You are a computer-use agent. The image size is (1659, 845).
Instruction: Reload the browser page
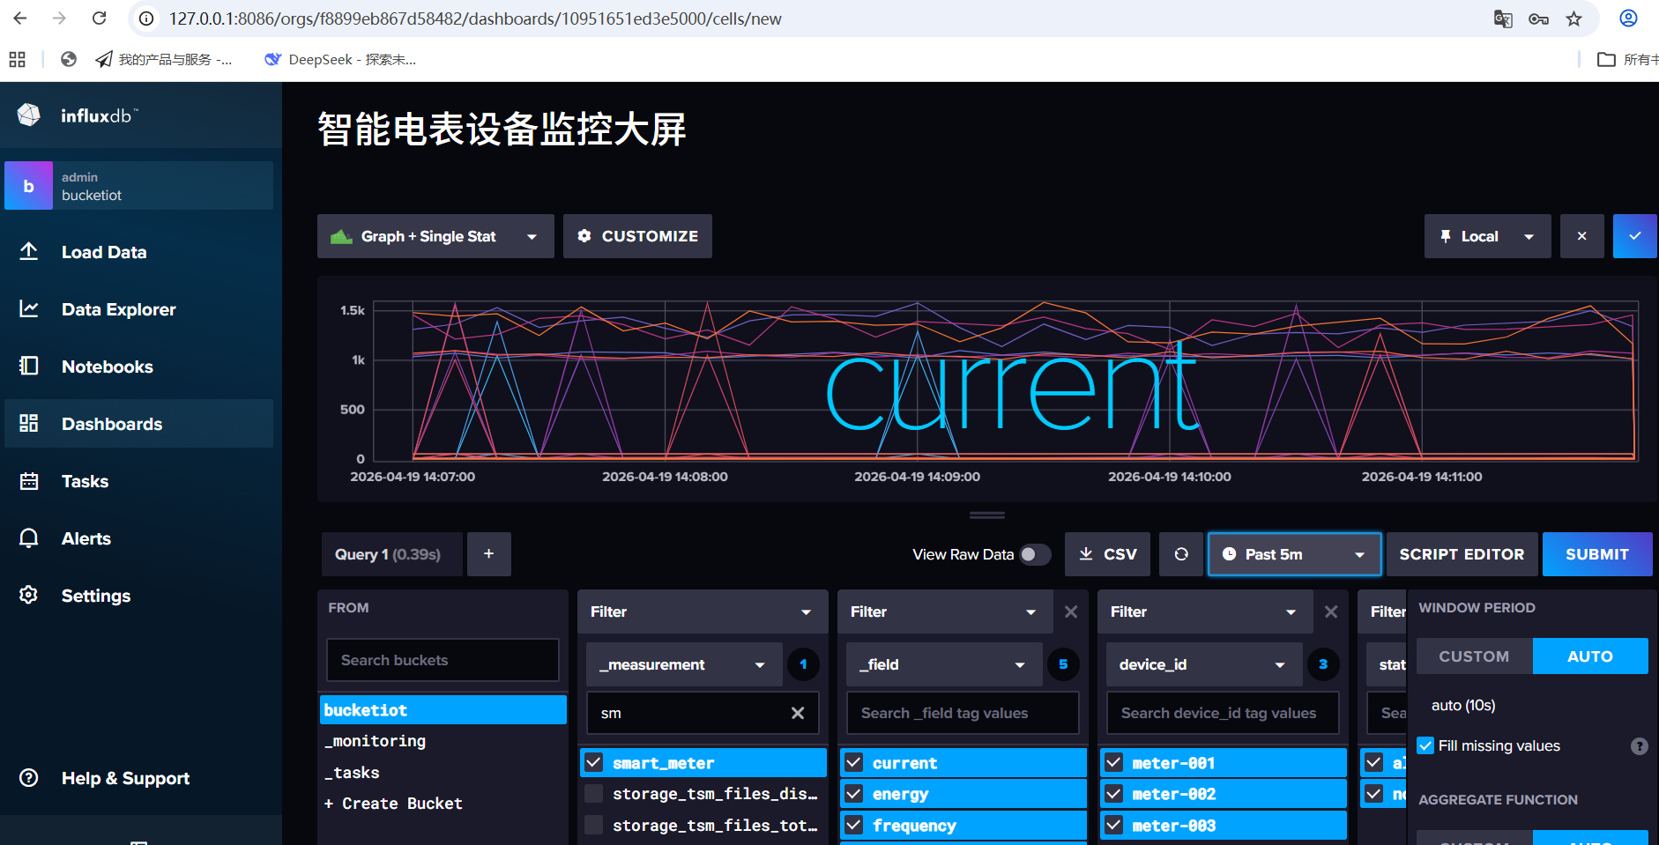(100, 19)
